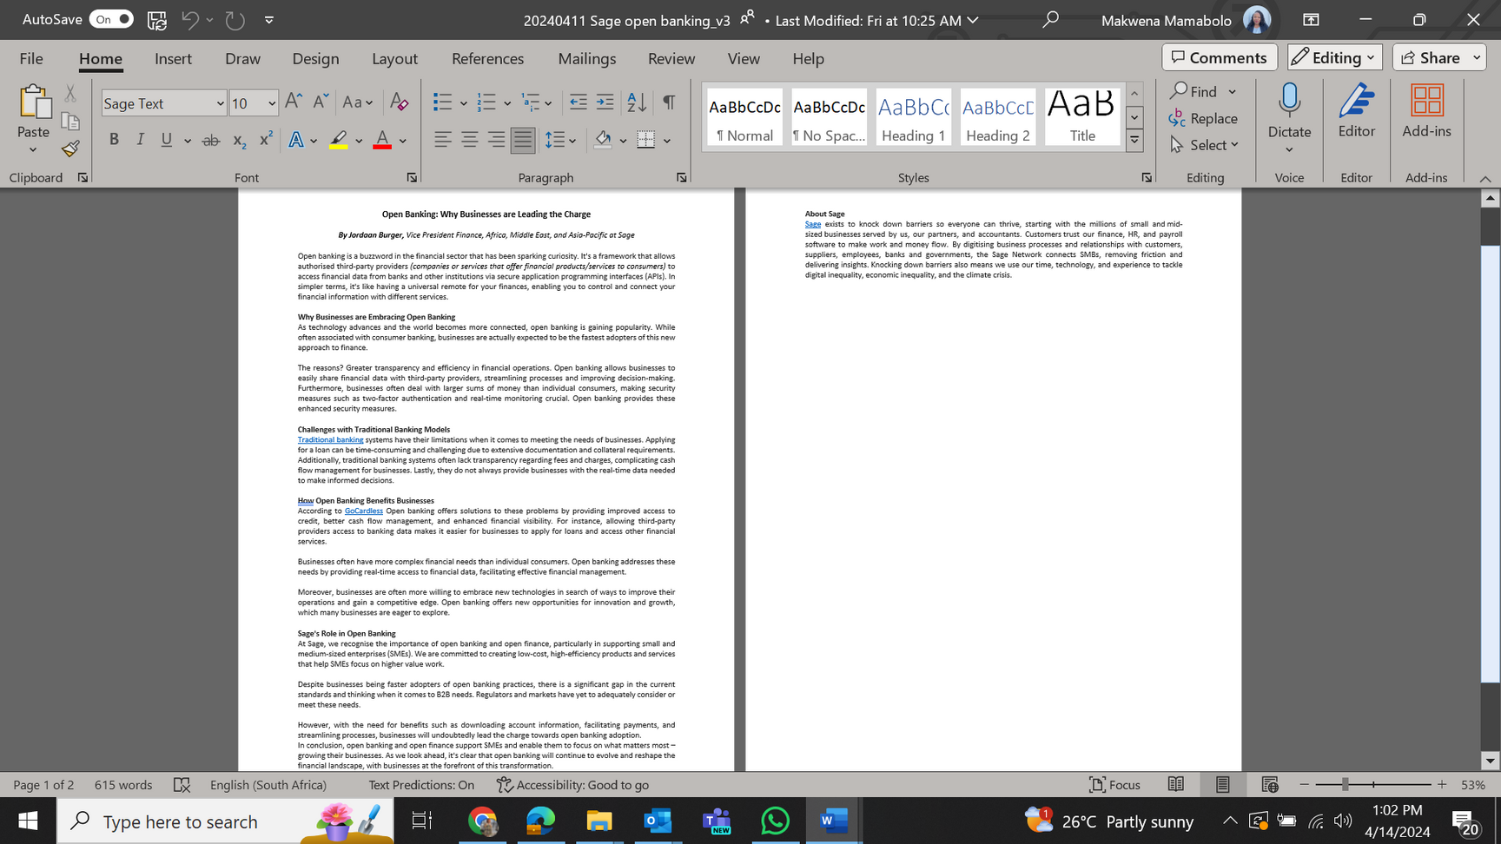Turn off the AutoSave switch
The width and height of the screenshot is (1501, 844).
coord(111,19)
